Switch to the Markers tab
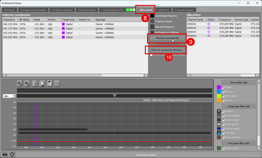 [x=164, y=10]
